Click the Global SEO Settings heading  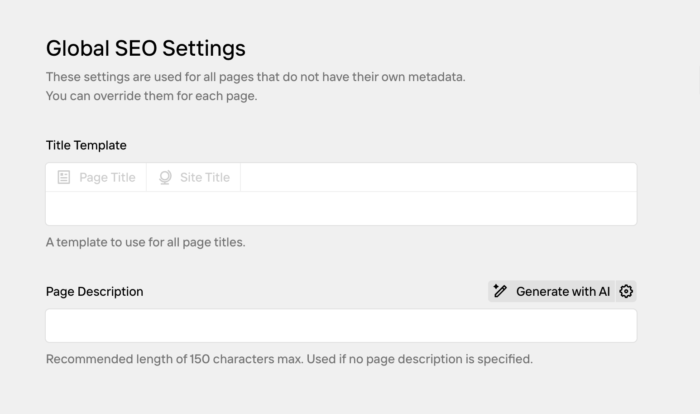[146, 48]
